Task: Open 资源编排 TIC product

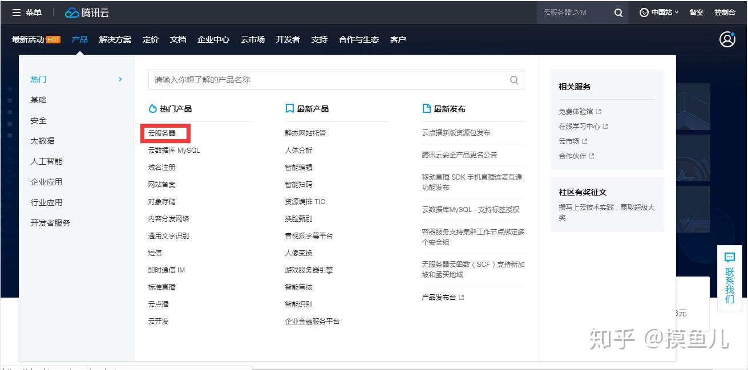Action: (305, 202)
